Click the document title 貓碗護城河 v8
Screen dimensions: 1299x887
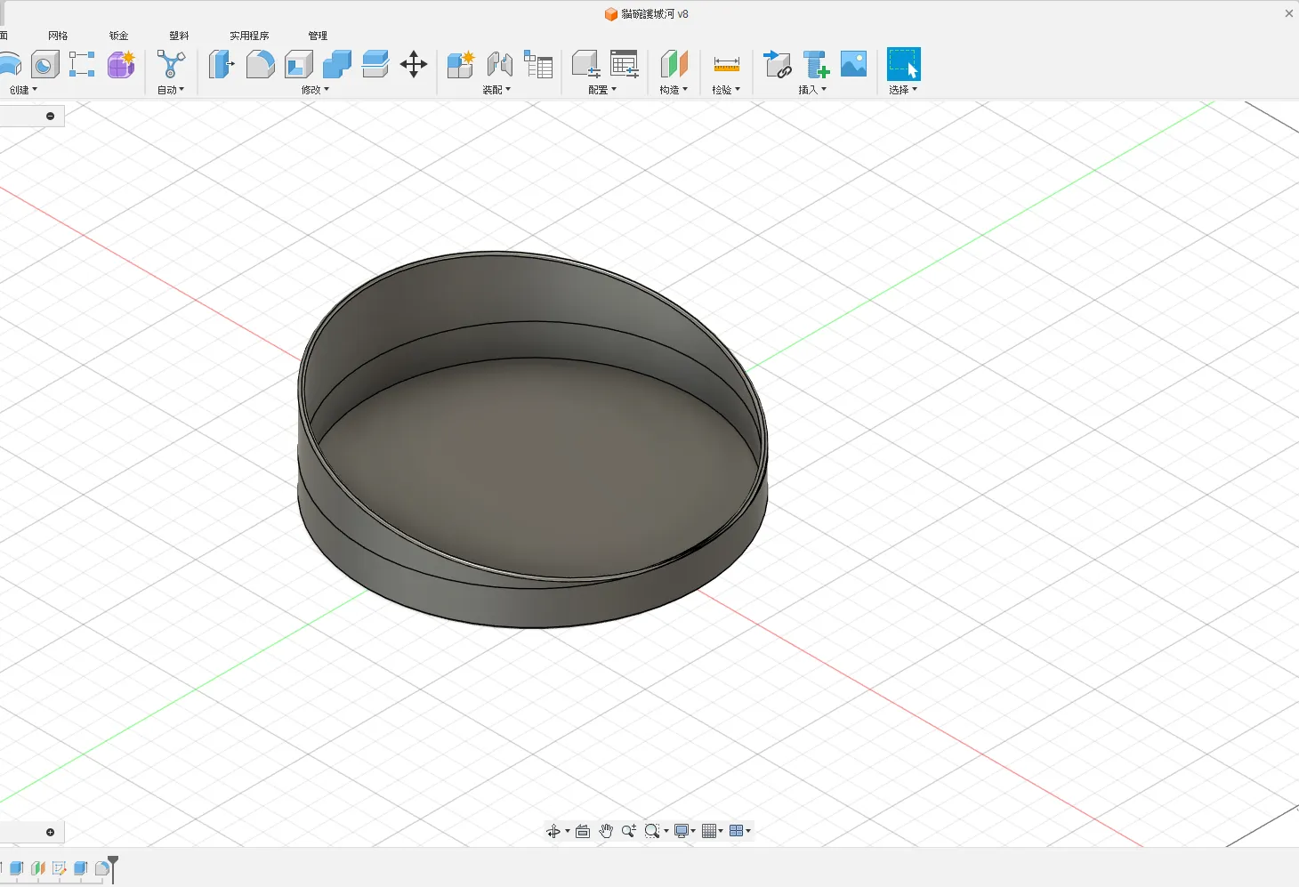tap(655, 14)
